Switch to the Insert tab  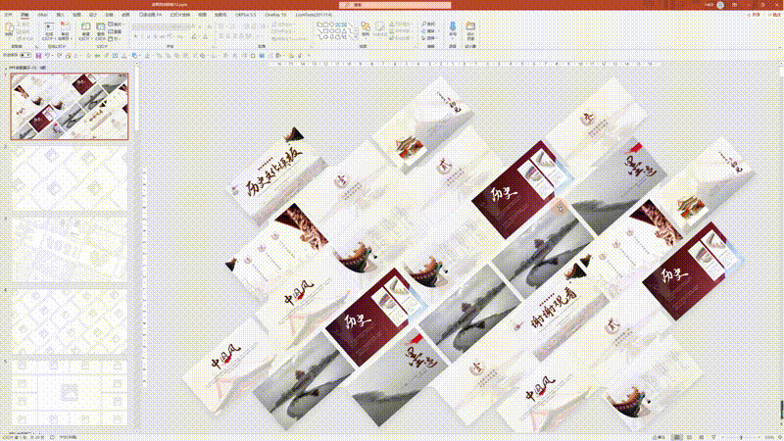(x=61, y=15)
